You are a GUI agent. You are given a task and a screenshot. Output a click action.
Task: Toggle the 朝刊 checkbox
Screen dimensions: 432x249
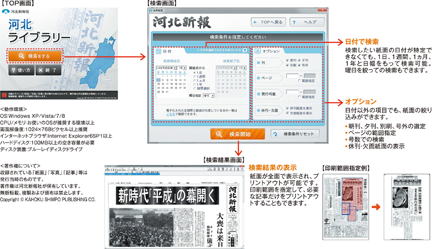point(287,60)
